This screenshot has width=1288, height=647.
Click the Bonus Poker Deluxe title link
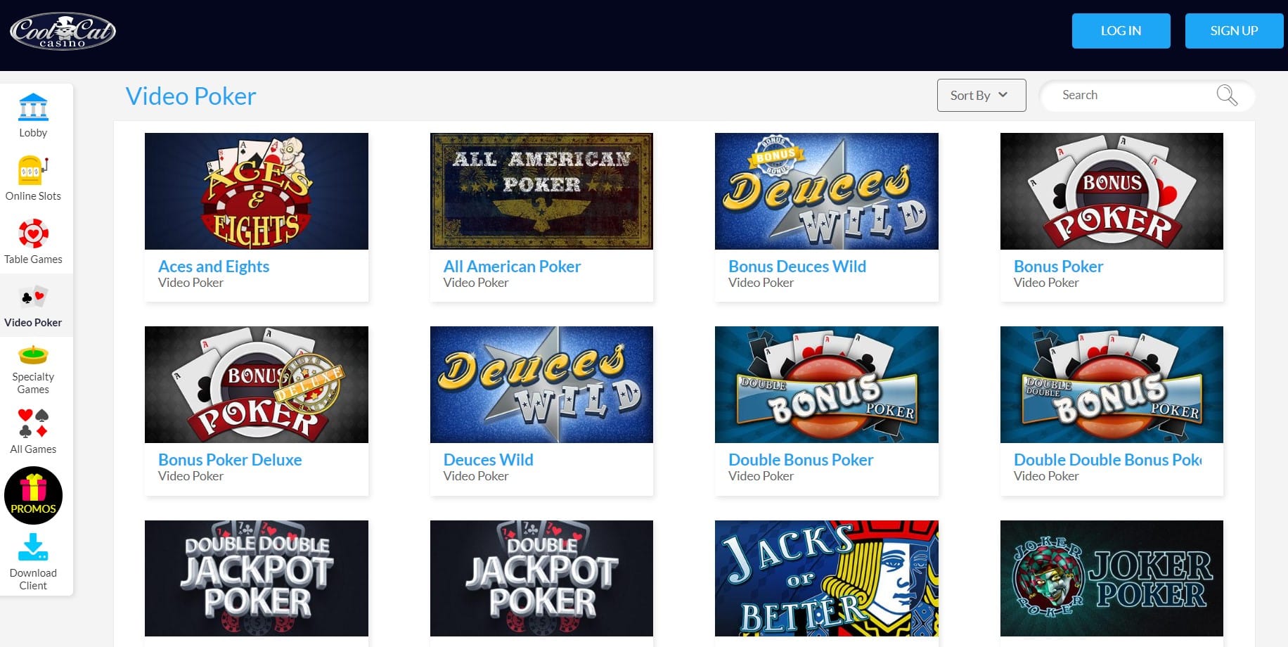point(230,460)
